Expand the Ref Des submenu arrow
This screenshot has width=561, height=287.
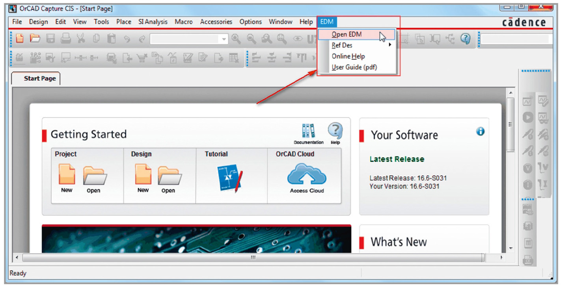(390, 45)
